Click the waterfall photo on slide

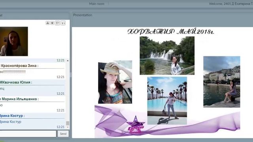click(167, 56)
